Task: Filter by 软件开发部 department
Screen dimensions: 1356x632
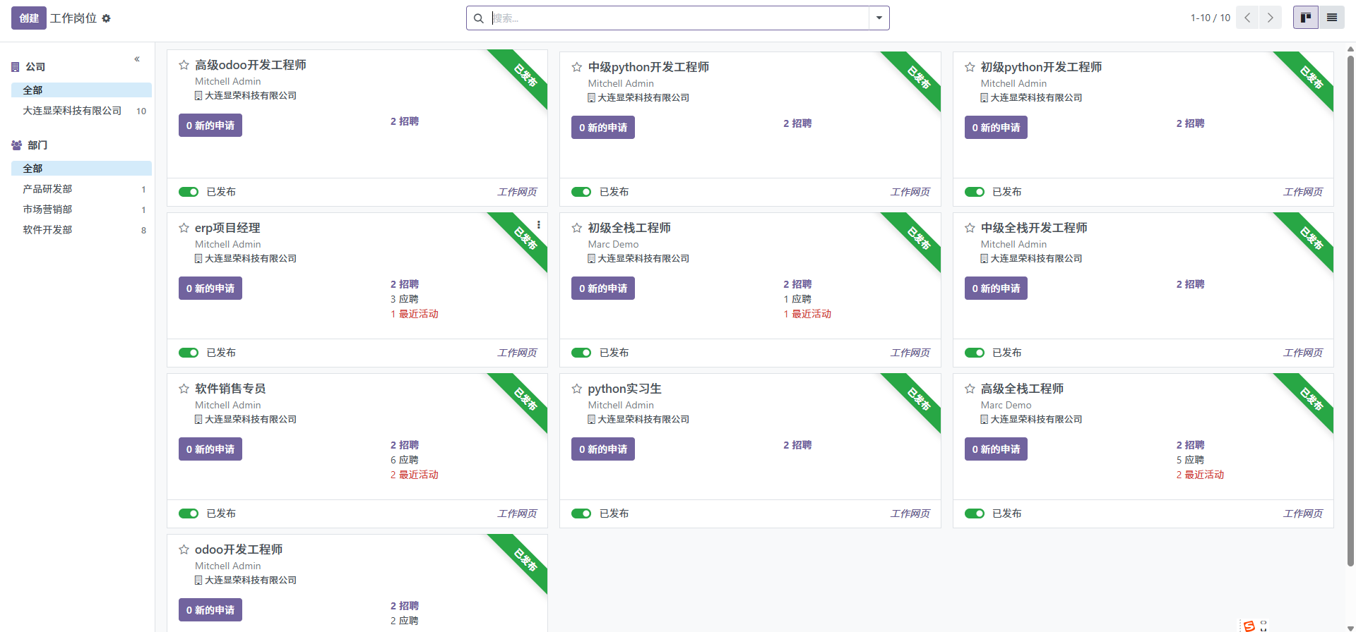Action: [47, 230]
